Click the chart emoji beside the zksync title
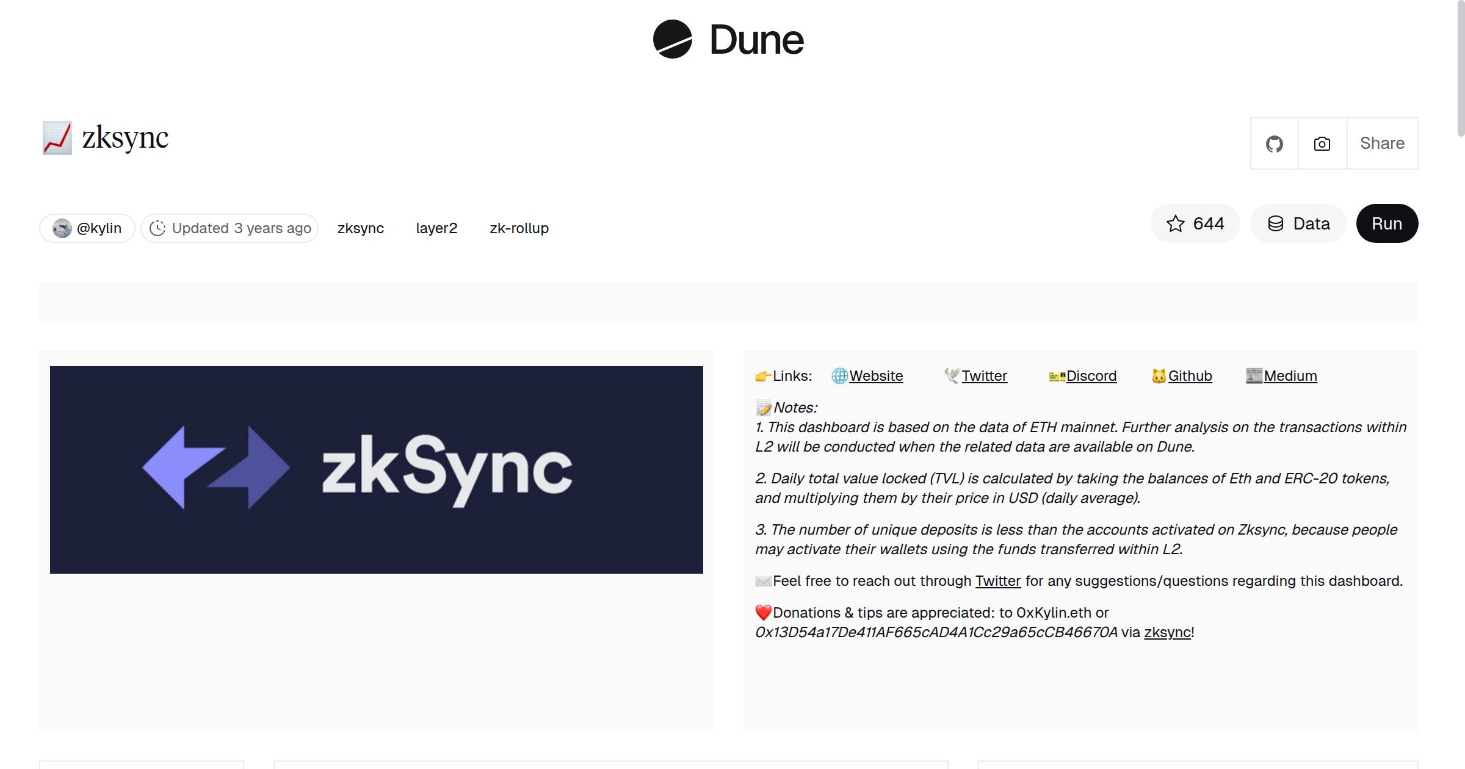The width and height of the screenshot is (1465, 769). tap(57, 137)
